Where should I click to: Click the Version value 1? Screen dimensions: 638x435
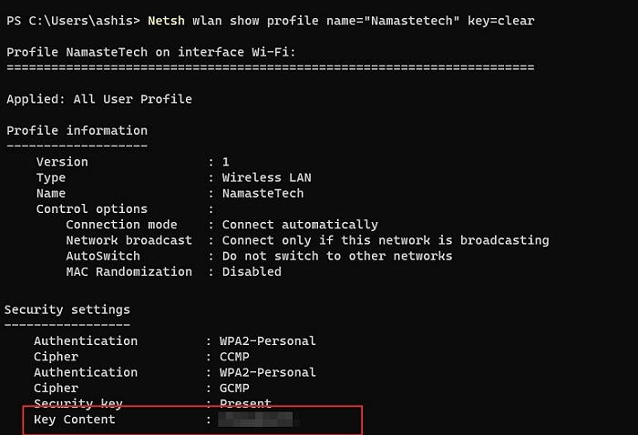click(x=226, y=162)
